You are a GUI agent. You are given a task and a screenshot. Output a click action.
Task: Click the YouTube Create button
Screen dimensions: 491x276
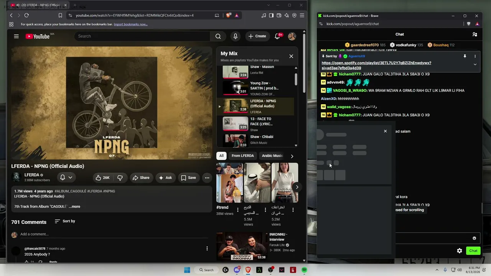[257, 36]
